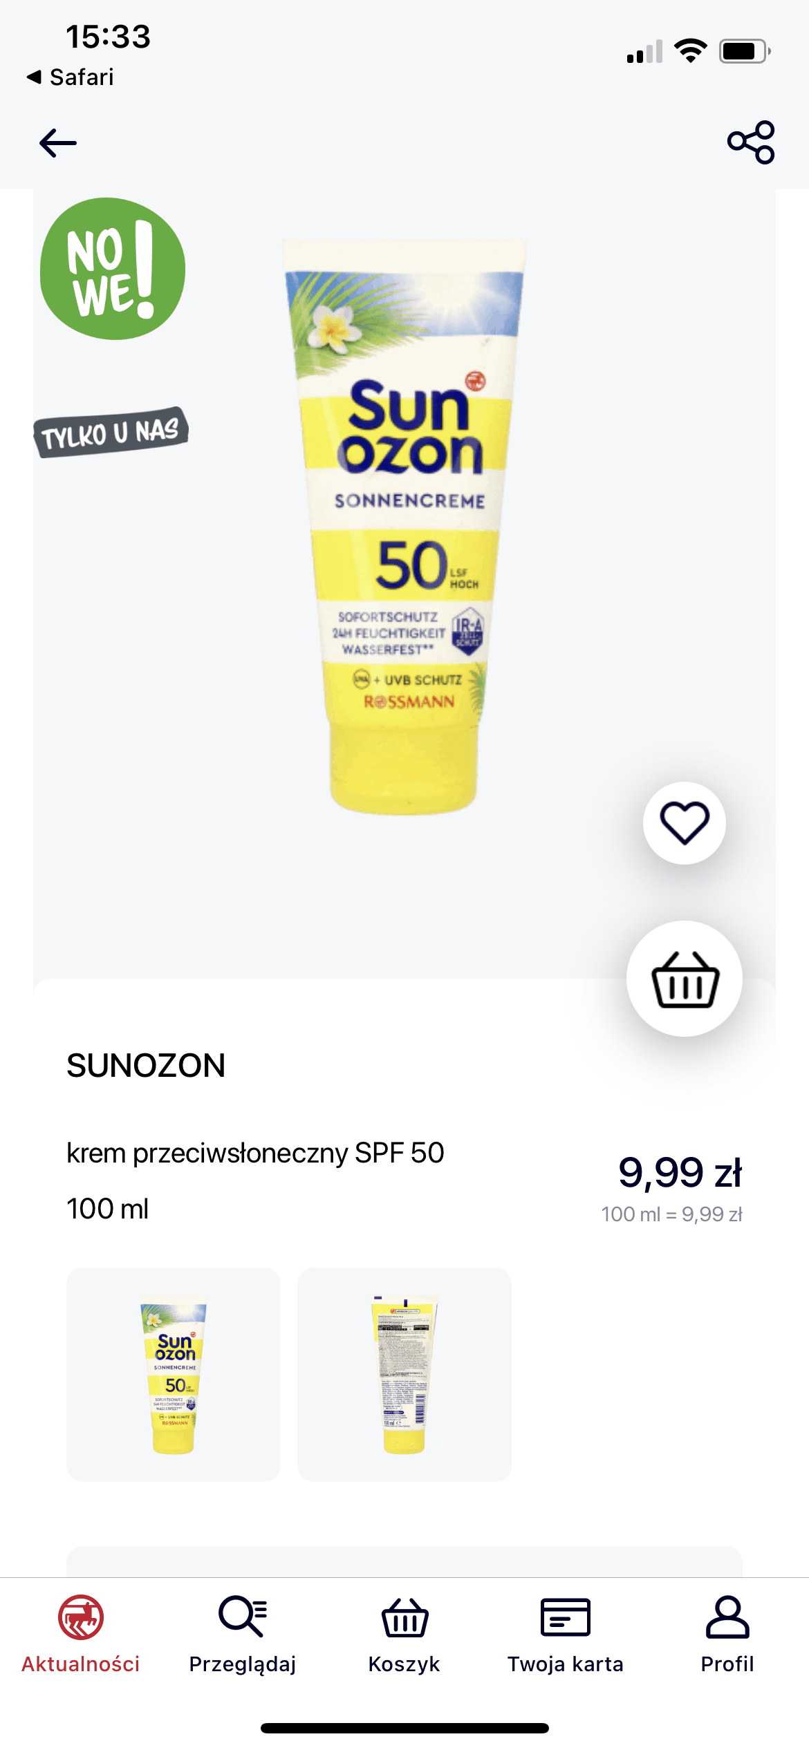The width and height of the screenshot is (809, 1750).
Task: Tap the Tylko u nas label
Action: coord(111,432)
